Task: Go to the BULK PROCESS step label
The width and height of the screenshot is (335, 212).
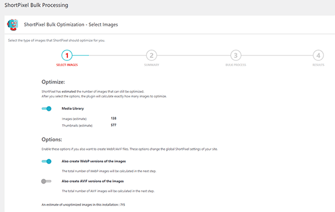Action: 235,65
